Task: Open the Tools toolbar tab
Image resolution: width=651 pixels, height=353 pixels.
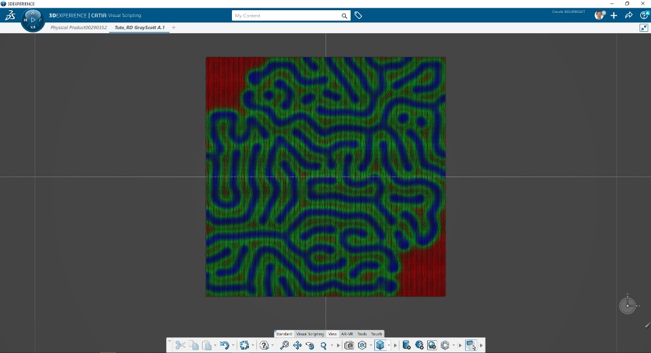Action: [362, 334]
